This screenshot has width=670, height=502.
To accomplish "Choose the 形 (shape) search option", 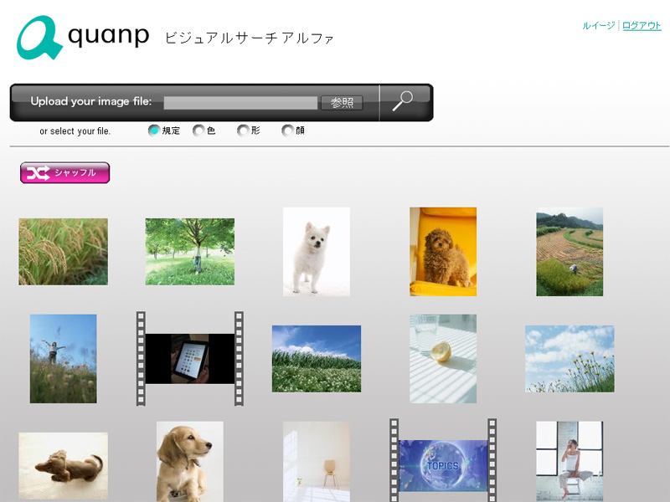I will 243,131.
